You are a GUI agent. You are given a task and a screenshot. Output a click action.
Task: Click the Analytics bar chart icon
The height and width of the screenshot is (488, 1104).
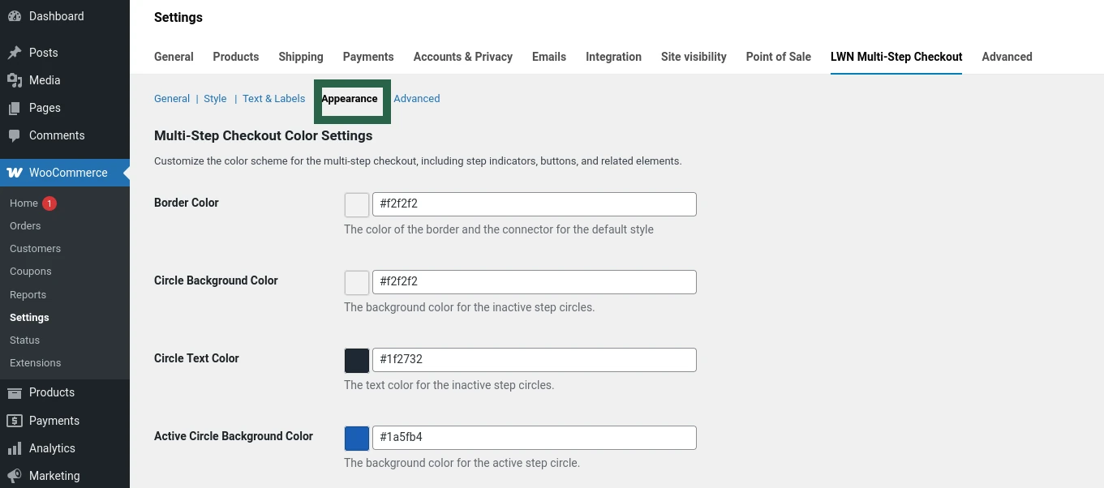pos(15,448)
